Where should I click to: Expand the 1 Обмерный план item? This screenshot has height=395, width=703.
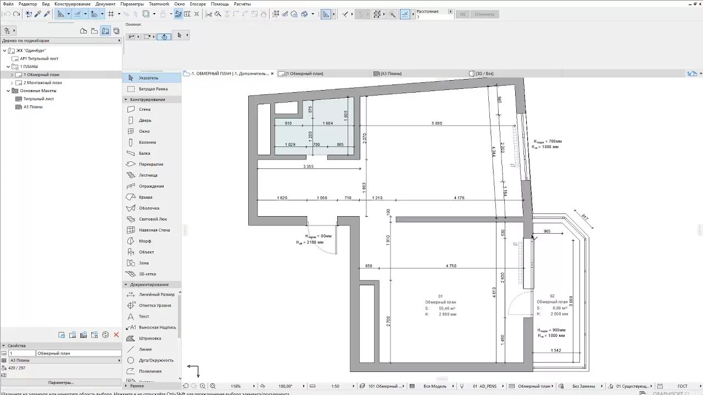pyautogui.click(x=12, y=75)
